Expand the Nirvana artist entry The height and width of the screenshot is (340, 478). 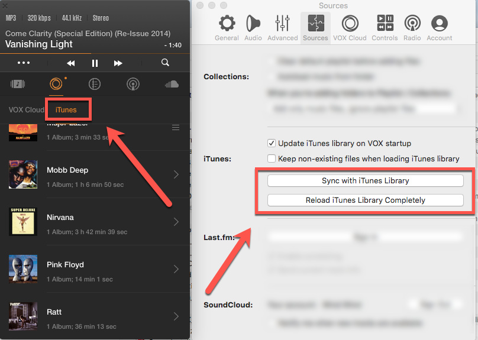point(176,222)
